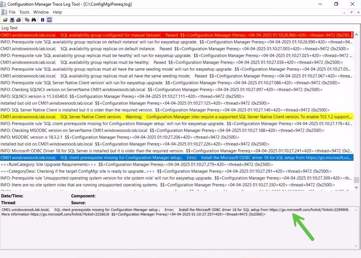The height and width of the screenshot is (258, 361).
Task: Click the Date/Time: label in details pane
Action: [x=12, y=196]
